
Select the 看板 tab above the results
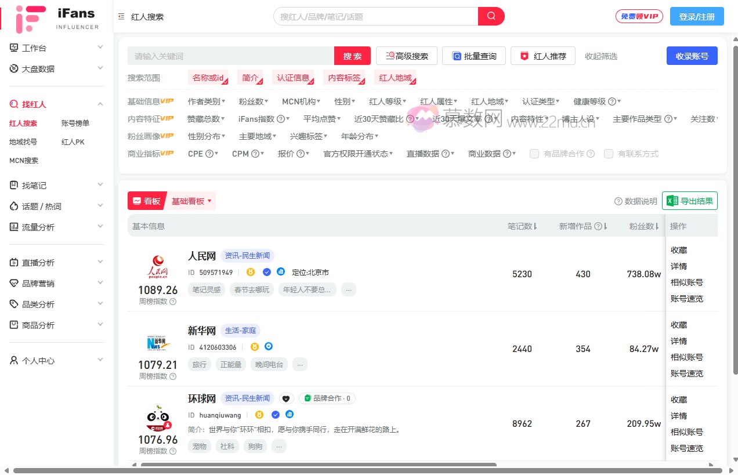147,201
